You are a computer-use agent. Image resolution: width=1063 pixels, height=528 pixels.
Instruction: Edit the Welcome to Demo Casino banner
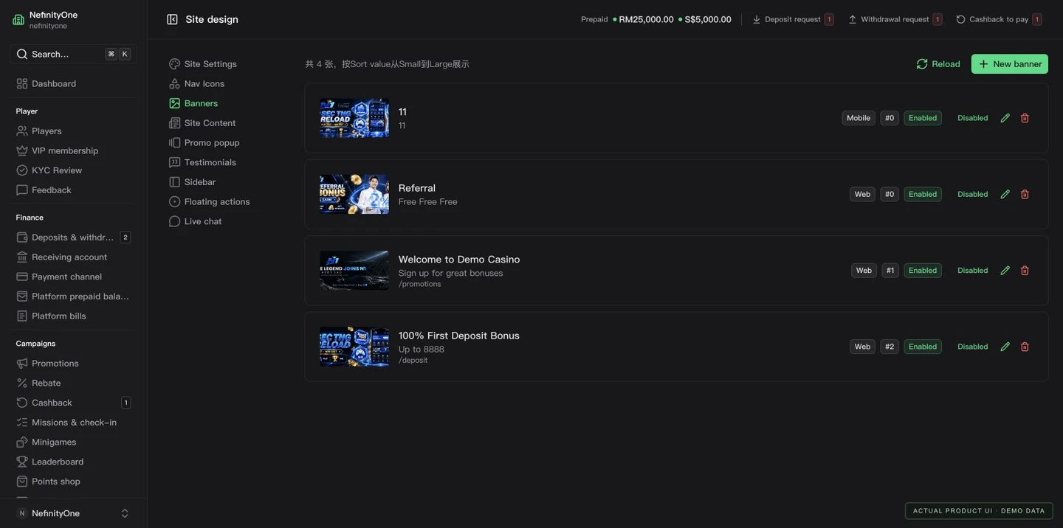pyautogui.click(x=1005, y=271)
